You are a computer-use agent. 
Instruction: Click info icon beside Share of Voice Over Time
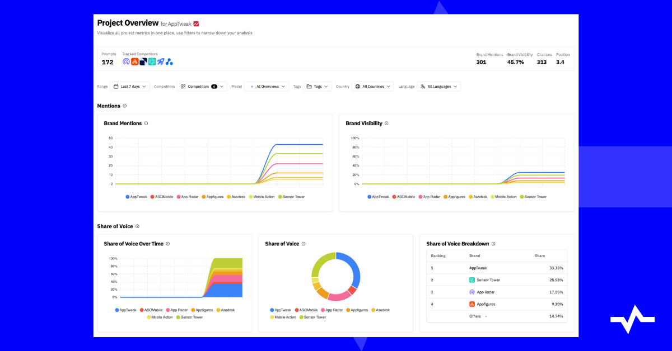pyautogui.click(x=167, y=244)
